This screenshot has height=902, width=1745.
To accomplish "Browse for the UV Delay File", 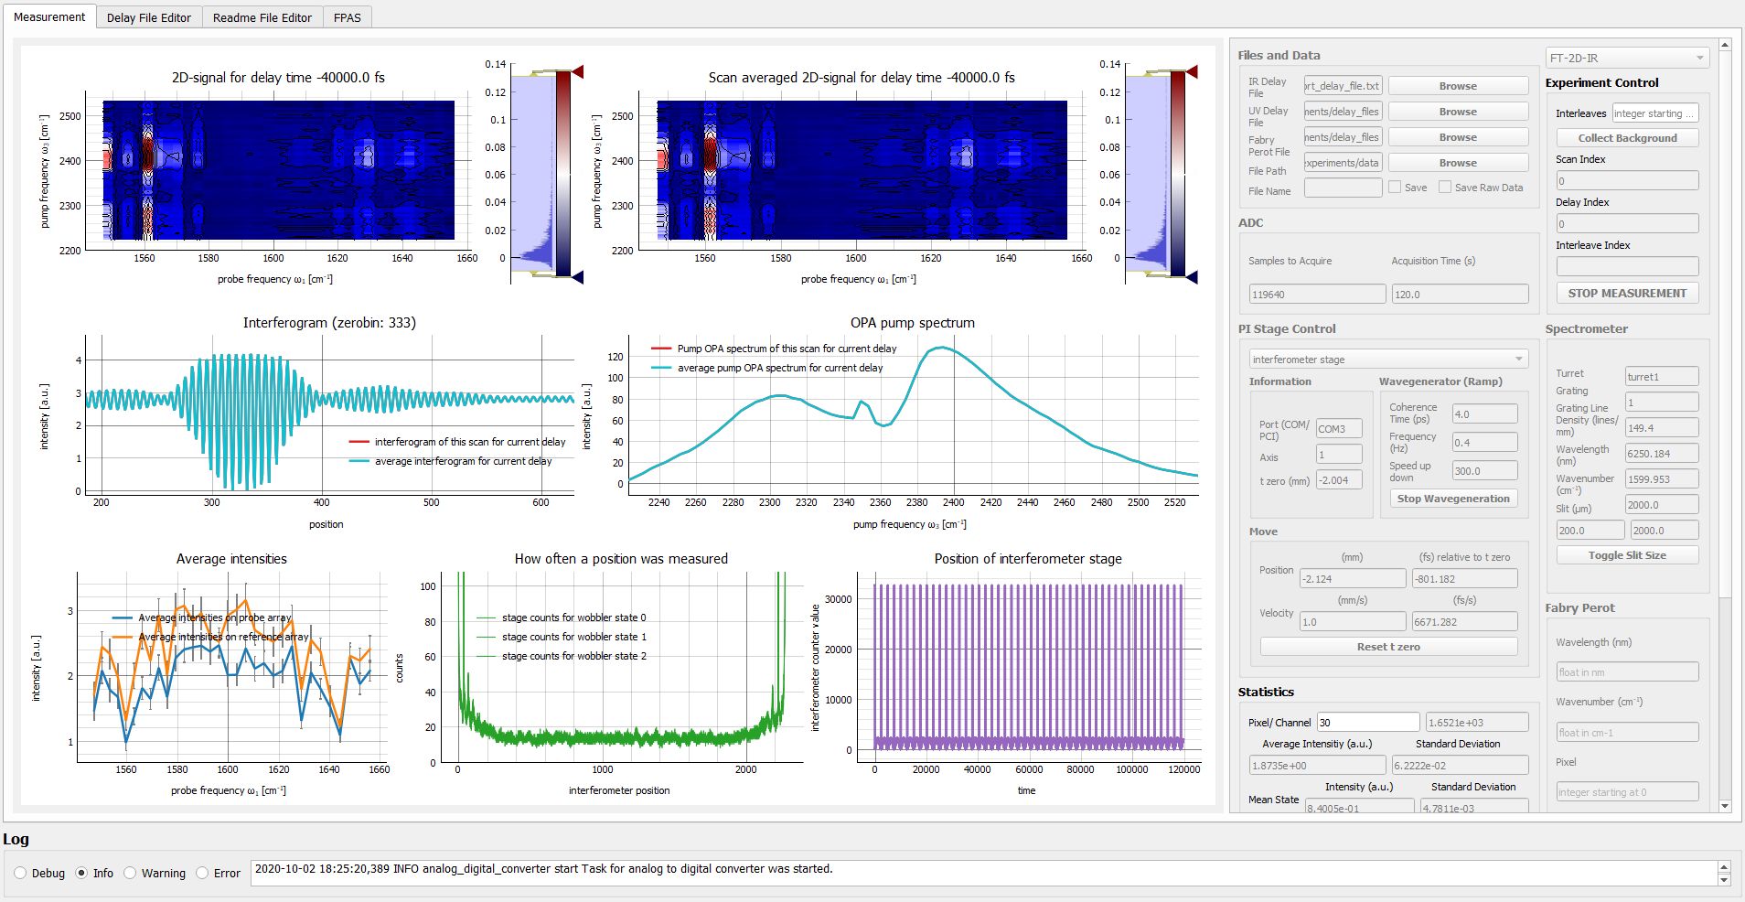I will [x=1458, y=112].
